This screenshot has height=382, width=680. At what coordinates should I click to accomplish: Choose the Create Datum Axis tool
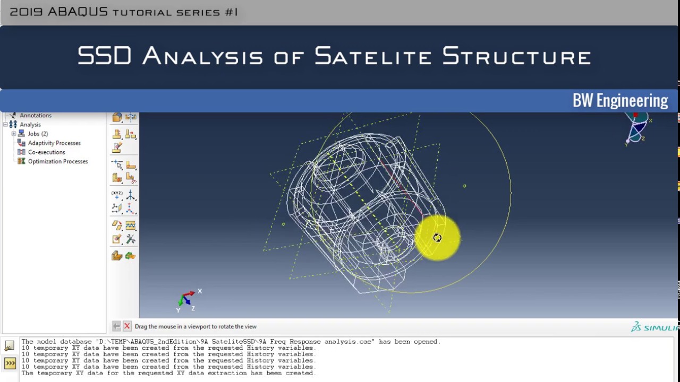(x=131, y=195)
